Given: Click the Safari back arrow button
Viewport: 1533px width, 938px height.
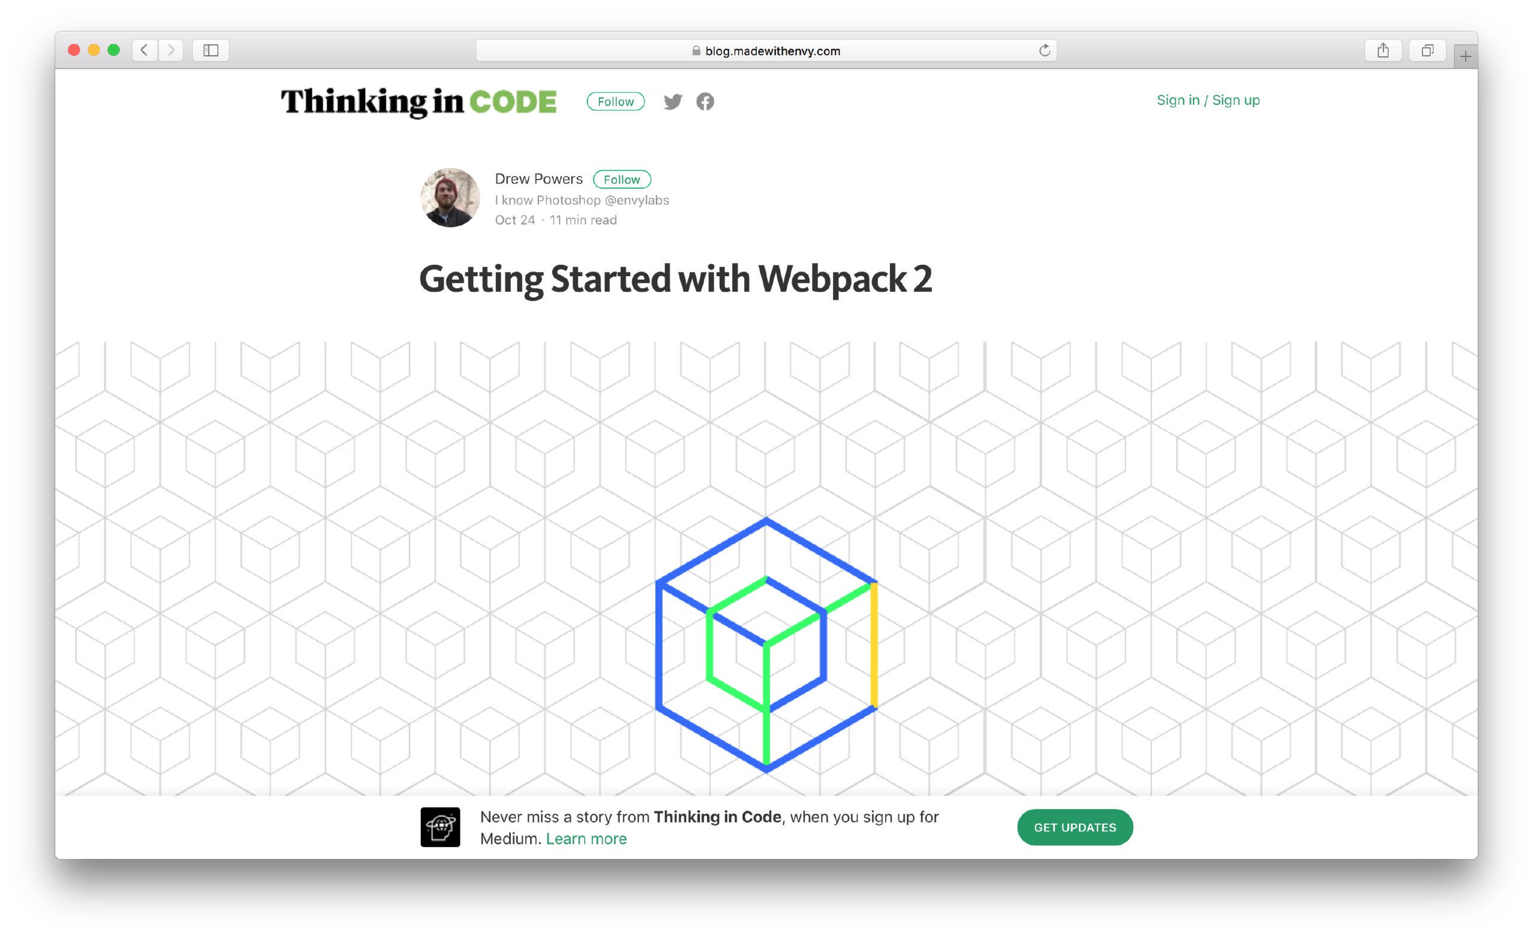Looking at the screenshot, I should [x=144, y=50].
